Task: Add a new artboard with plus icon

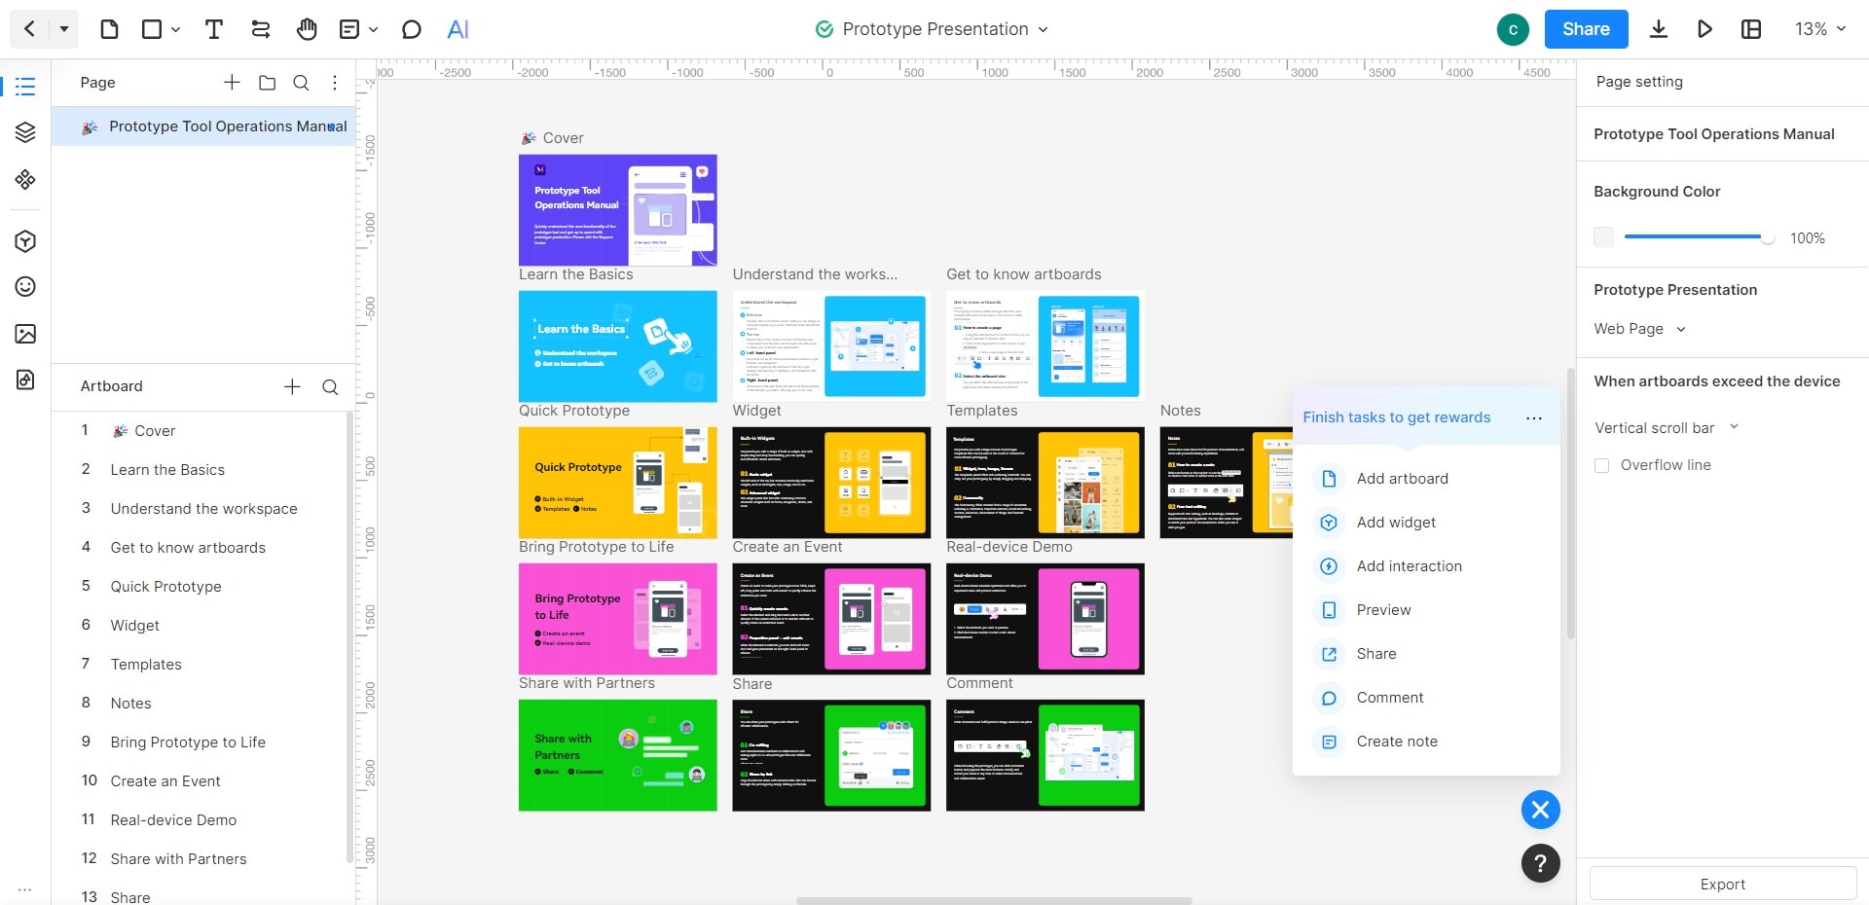Action: coord(292,386)
